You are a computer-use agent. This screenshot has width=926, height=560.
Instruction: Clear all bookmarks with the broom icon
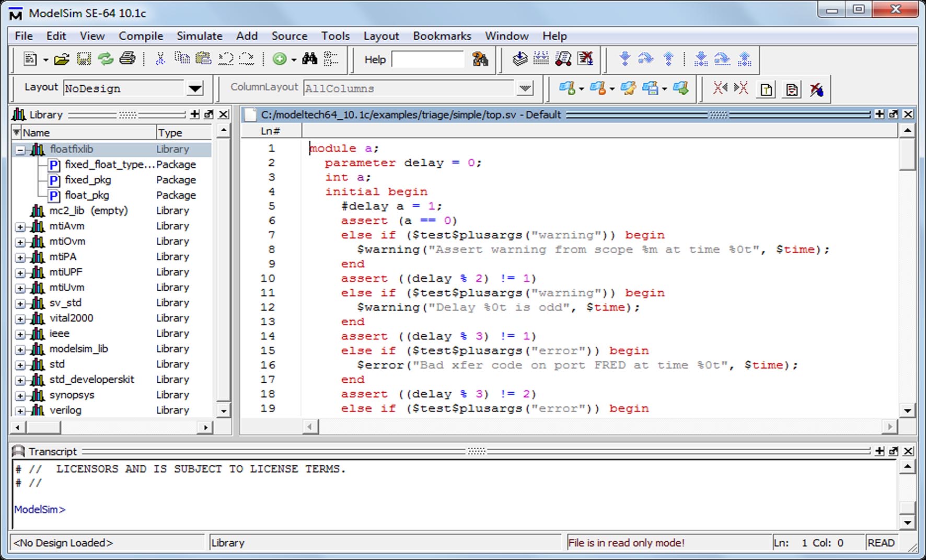point(816,89)
